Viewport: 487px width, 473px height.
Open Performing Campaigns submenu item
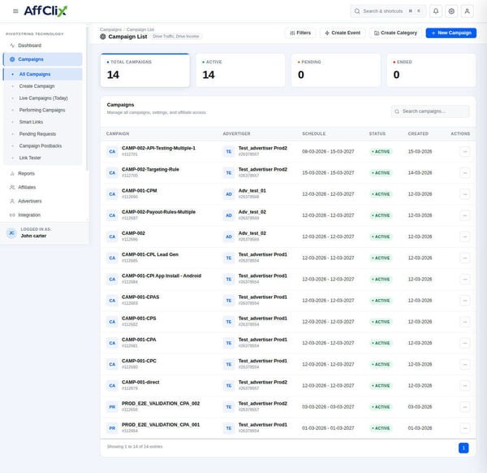coord(42,110)
